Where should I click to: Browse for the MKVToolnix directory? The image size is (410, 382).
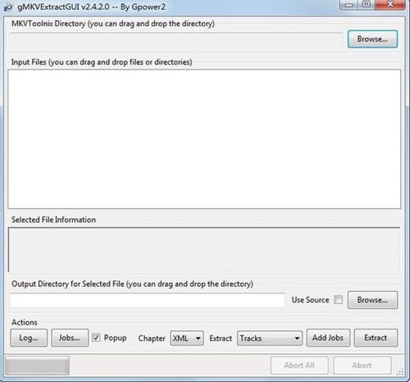point(372,39)
